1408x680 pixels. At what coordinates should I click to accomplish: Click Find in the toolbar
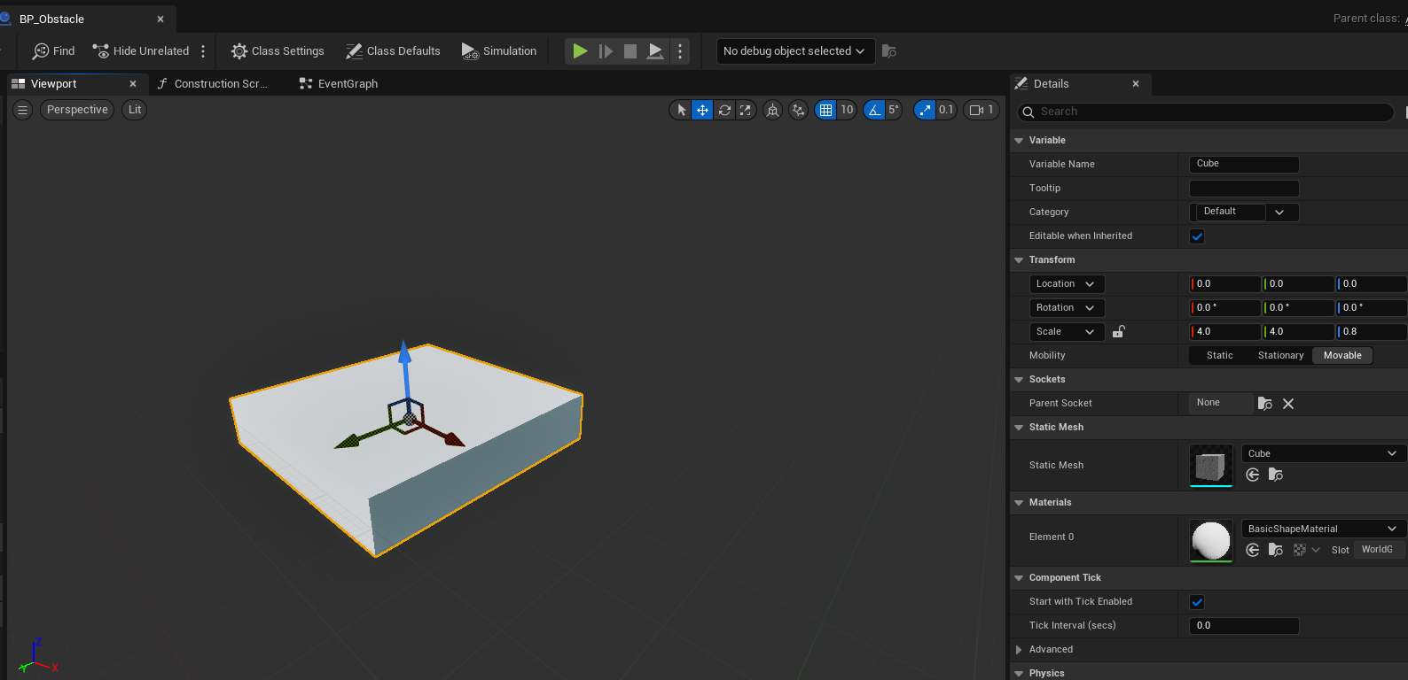pos(54,51)
